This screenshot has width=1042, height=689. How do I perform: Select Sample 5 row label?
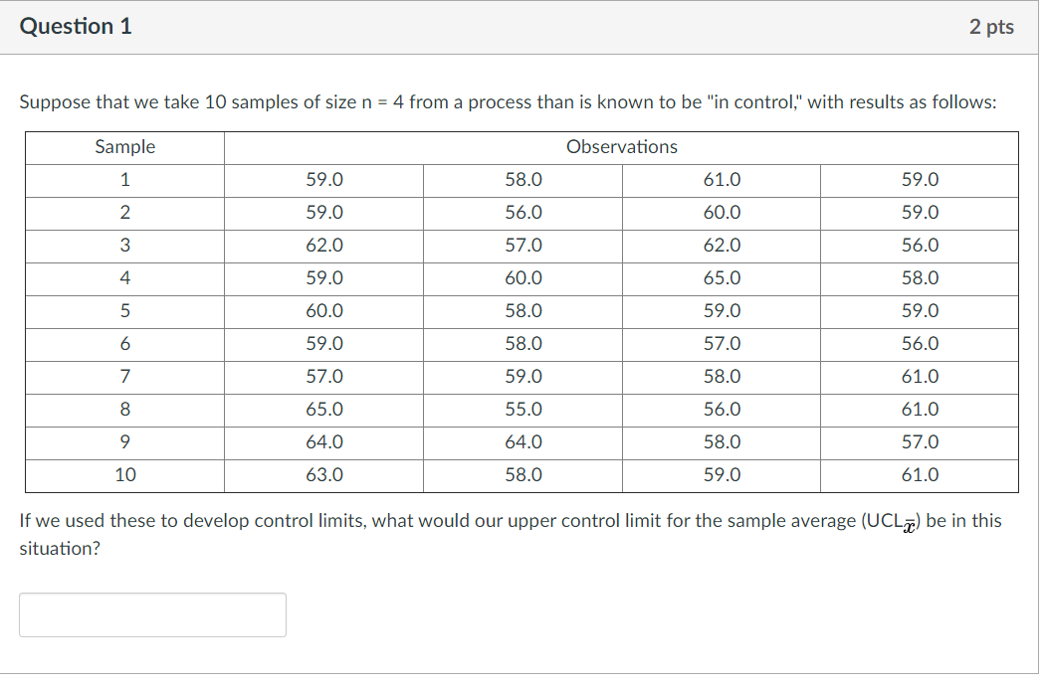[x=124, y=310]
